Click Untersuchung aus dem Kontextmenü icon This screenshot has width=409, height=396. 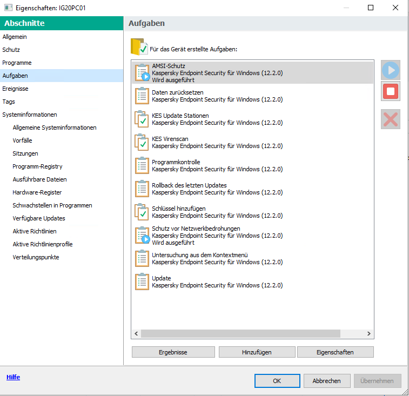(142, 258)
